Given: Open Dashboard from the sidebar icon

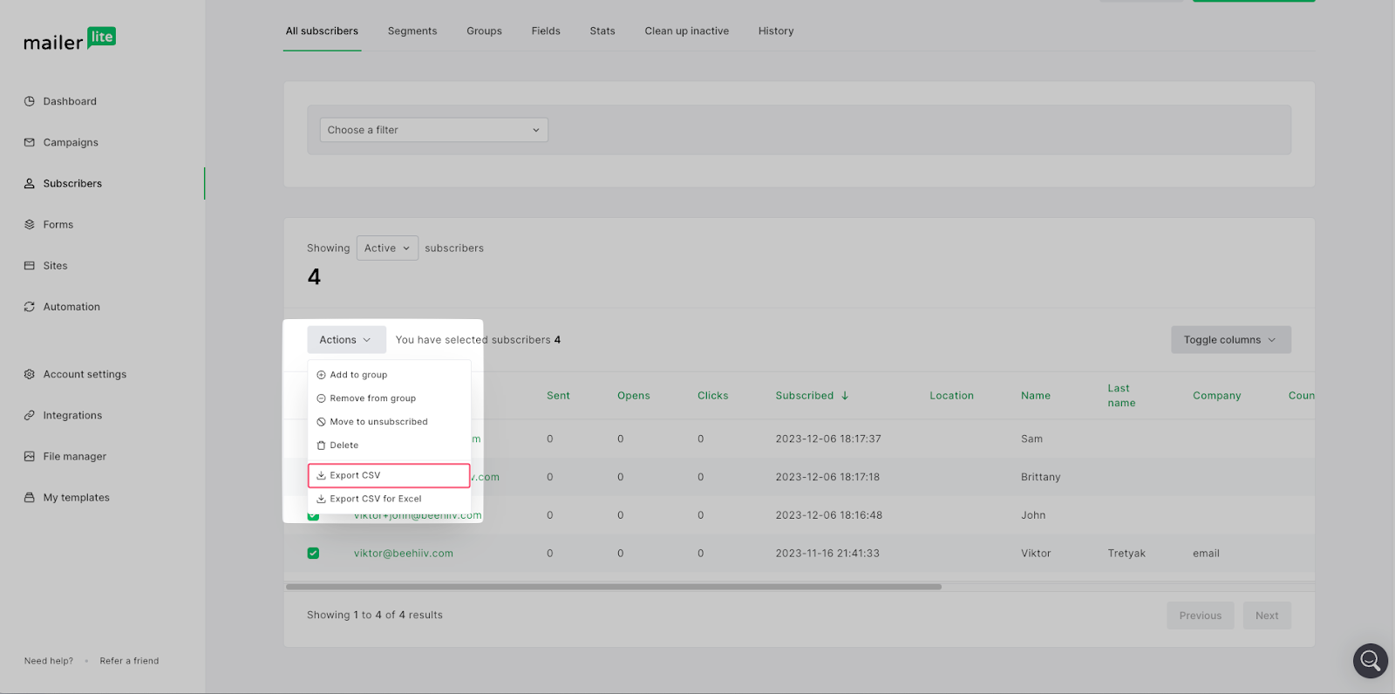Looking at the screenshot, I should [x=30, y=101].
